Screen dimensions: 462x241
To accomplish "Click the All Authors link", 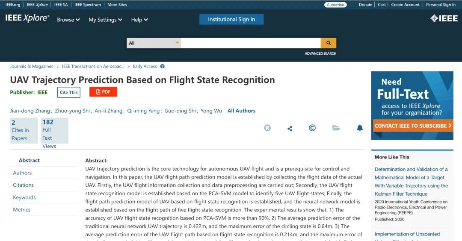I will tap(241, 111).
